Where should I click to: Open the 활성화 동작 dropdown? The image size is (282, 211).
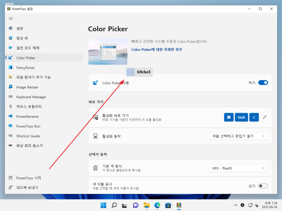238,136
